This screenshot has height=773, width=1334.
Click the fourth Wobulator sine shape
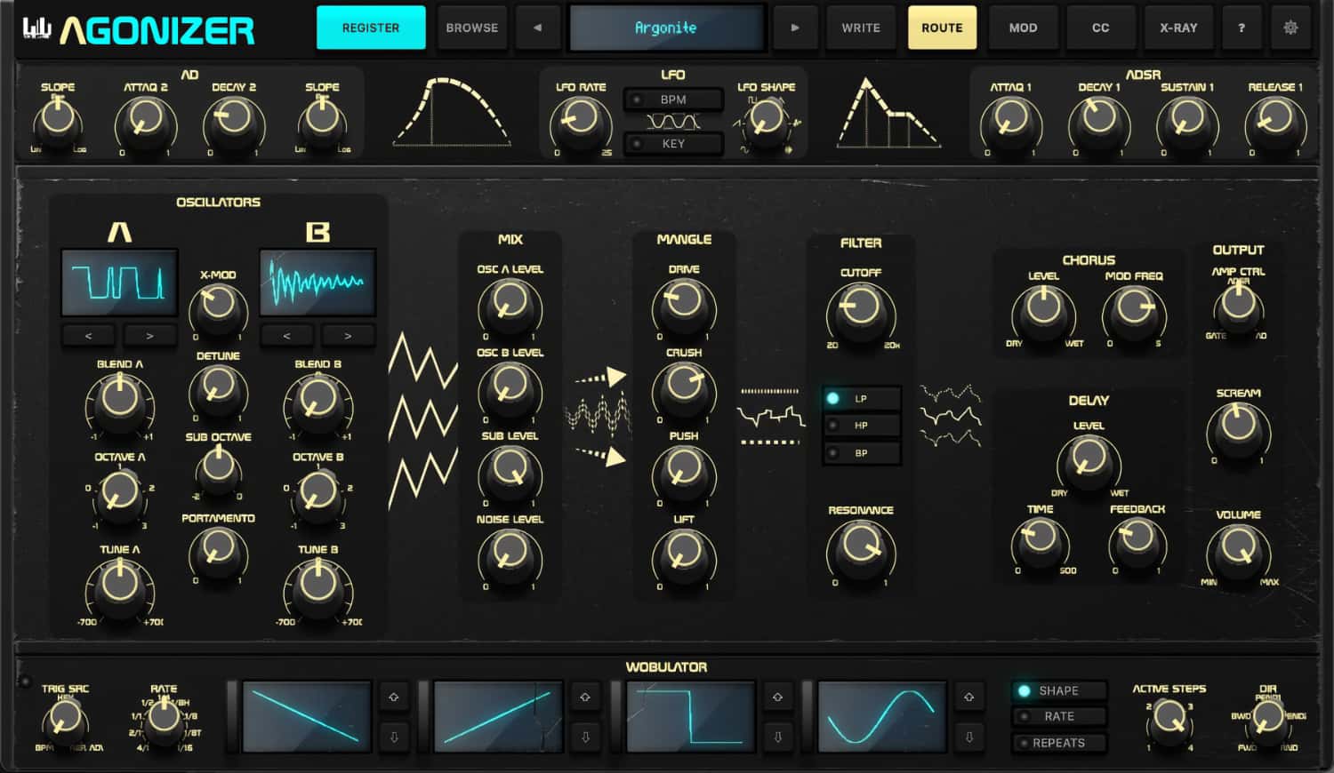click(882, 717)
